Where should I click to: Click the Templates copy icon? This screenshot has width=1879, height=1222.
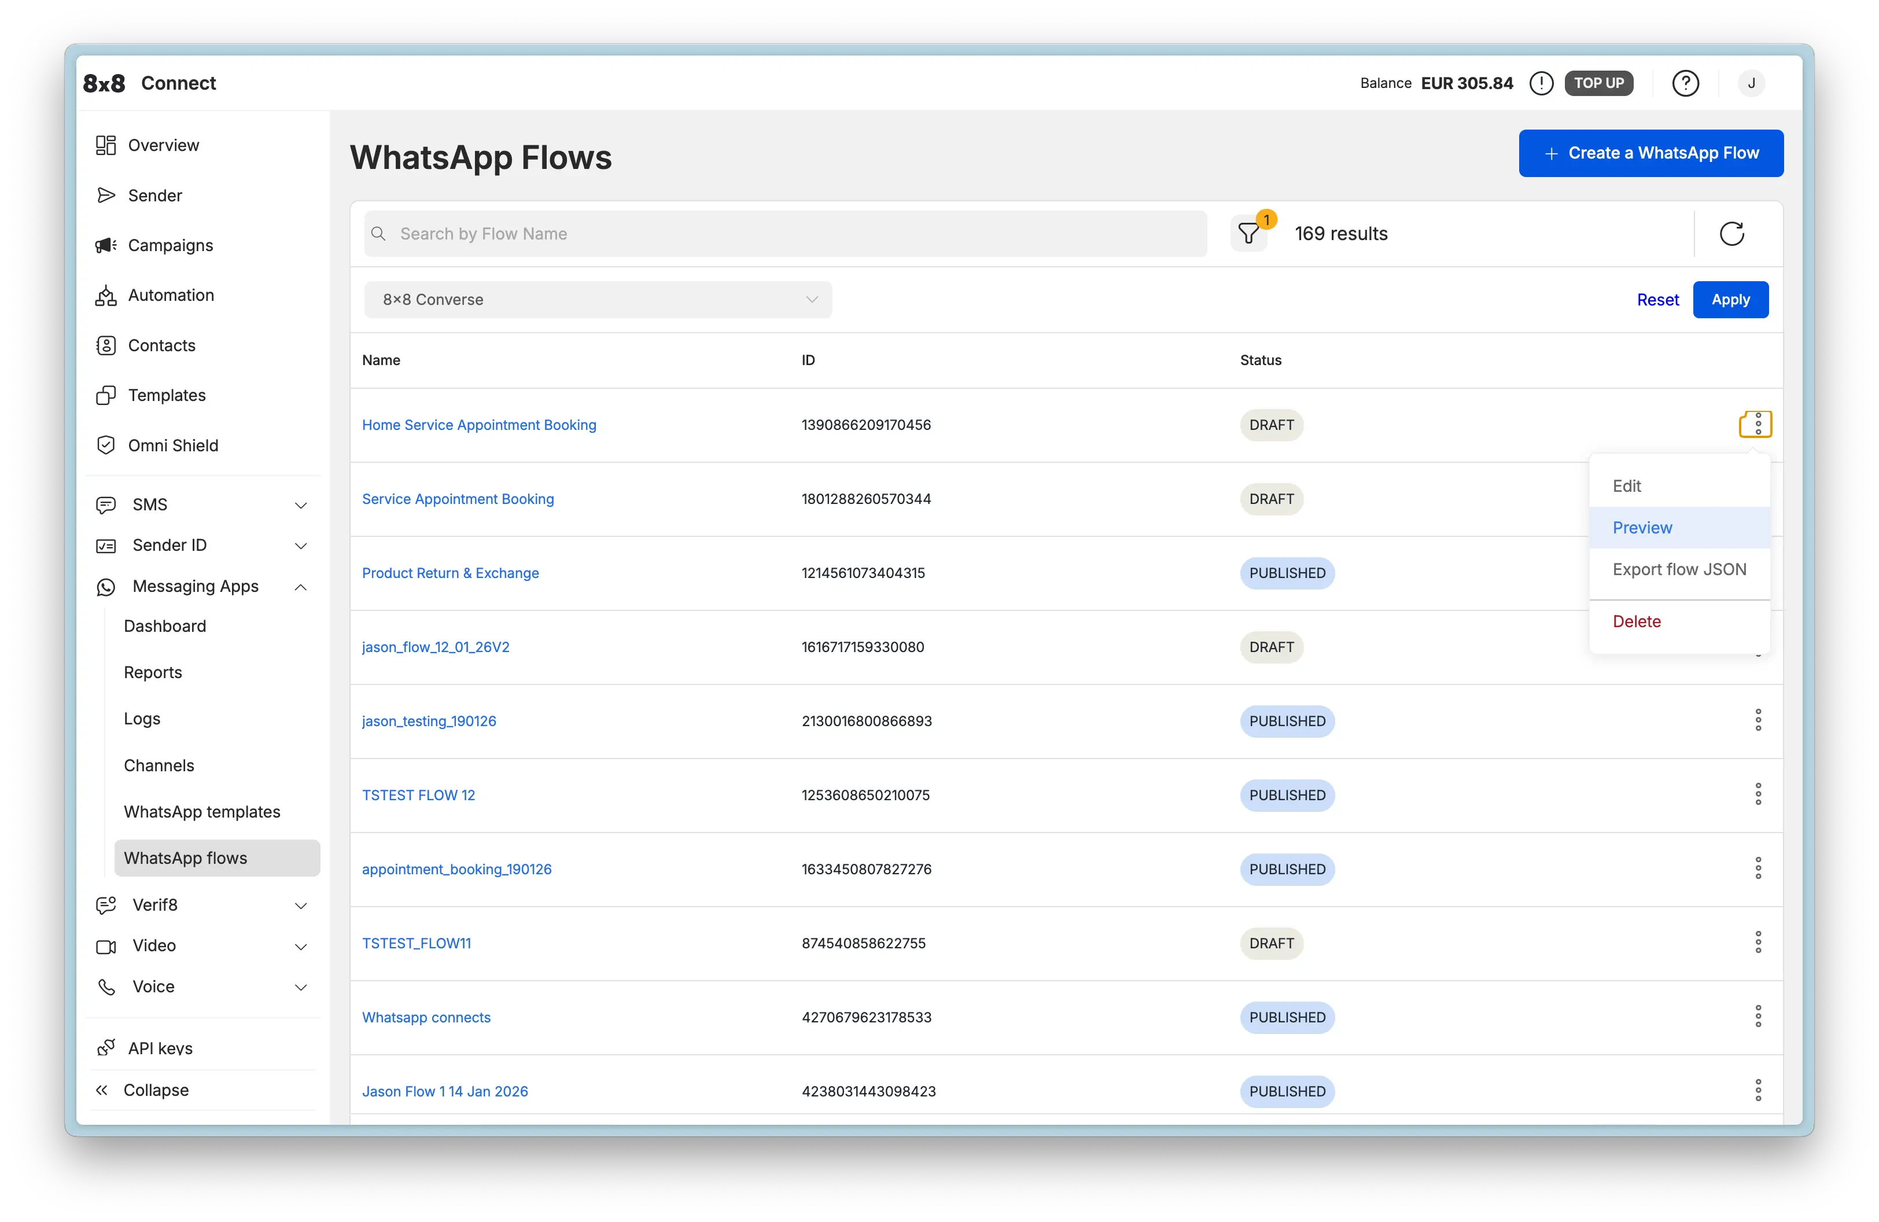point(106,395)
